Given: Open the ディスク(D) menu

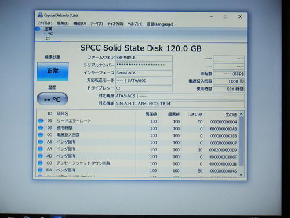Looking at the screenshot, I should (115, 24).
